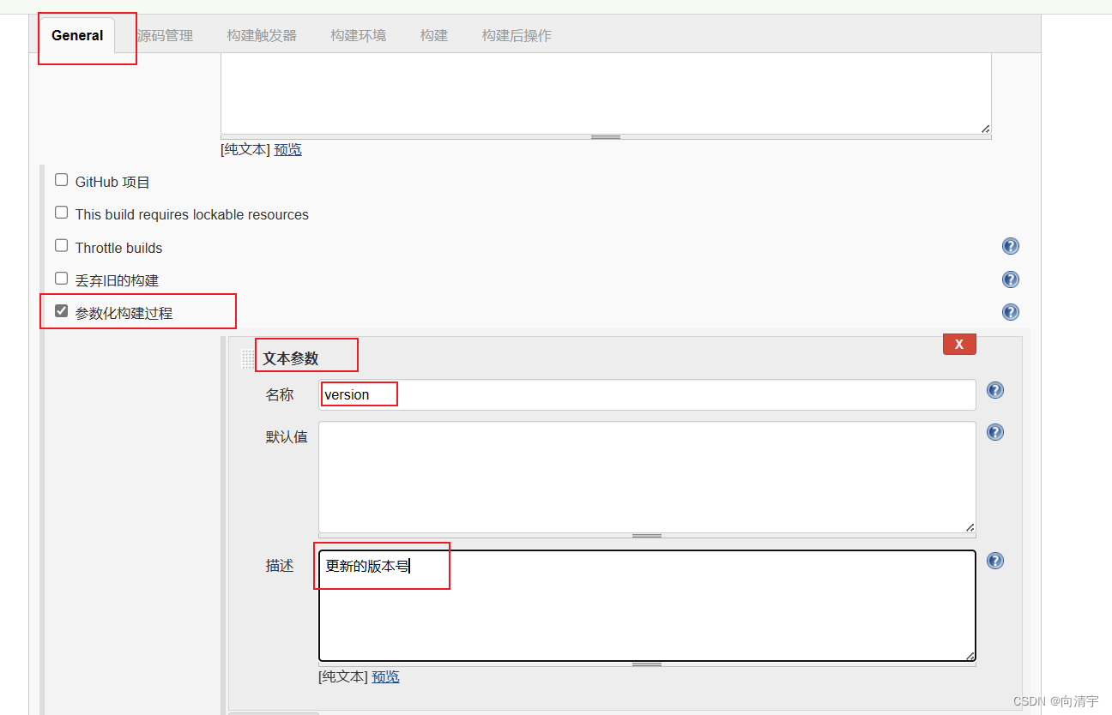Click the 描述 textarea with 更新的版本号
The image size is (1112, 715).
(647, 605)
